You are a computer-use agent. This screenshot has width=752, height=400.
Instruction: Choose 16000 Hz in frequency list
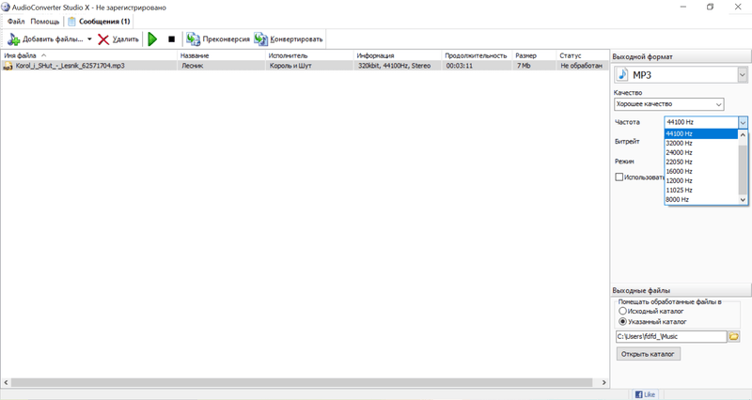[x=700, y=172]
